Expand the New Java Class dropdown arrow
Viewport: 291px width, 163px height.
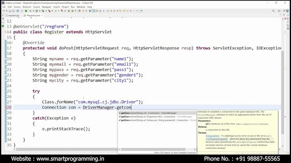[x=75, y=11]
